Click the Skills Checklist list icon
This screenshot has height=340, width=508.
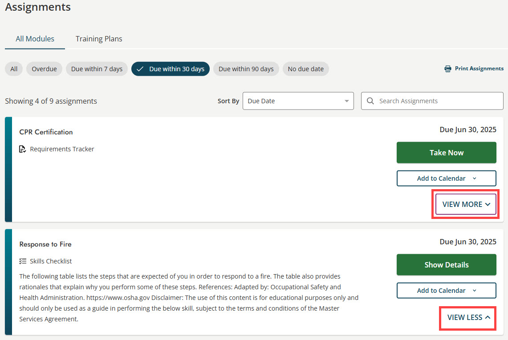coord(22,261)
